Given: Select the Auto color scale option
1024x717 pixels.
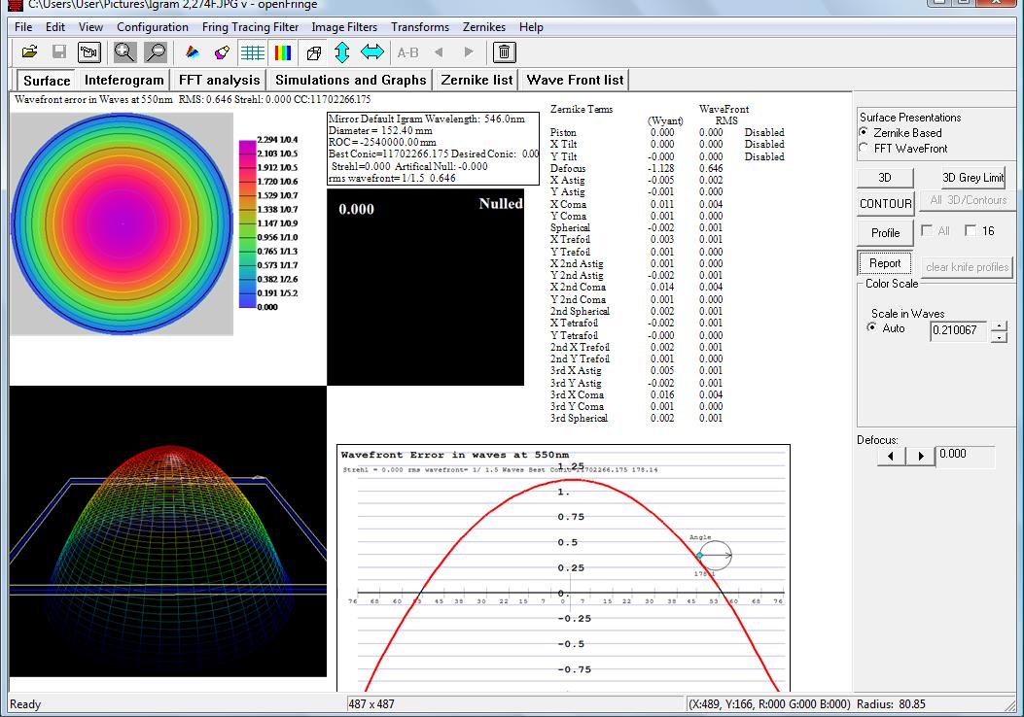Looking at the screenshot, I should click(x=871, y=328).
